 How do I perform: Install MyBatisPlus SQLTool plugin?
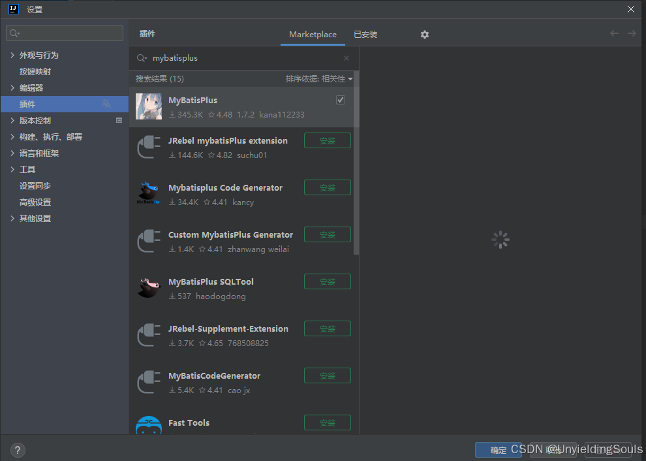(328, 281)
